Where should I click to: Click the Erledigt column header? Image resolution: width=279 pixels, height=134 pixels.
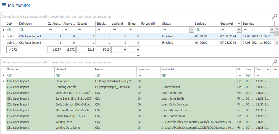[103, 24]
